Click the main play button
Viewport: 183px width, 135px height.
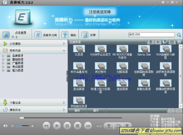click(57, 126)
